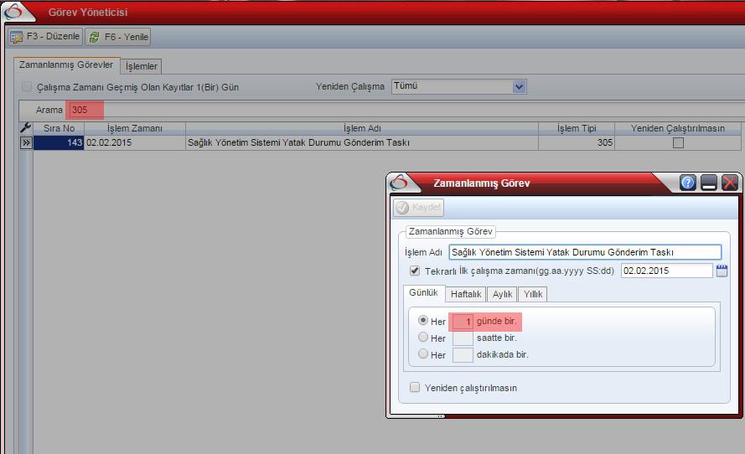Close the Zamanlanmış Görev dialog
The width and height of the screenshot is (745, 454).
click(x=730, y=183)
